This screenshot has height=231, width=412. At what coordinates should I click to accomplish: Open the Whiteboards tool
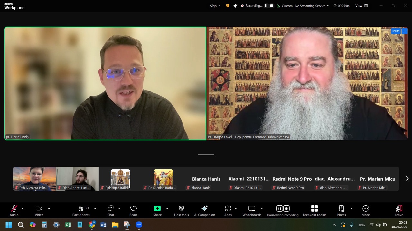(x=252, y=210)
